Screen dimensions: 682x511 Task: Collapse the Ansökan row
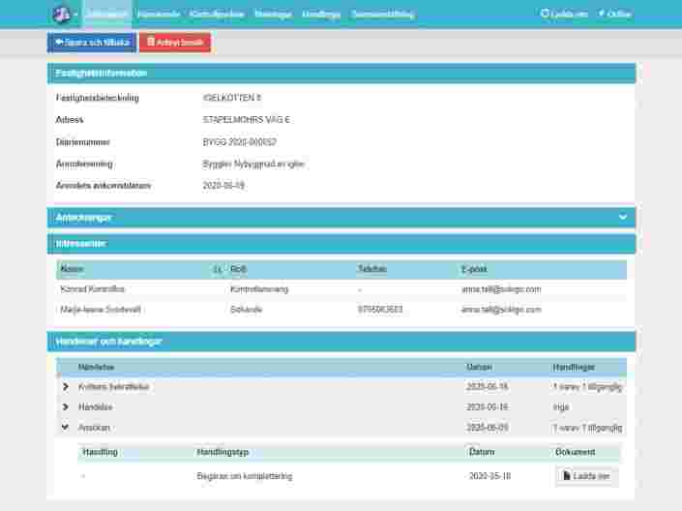pos(66,427)
